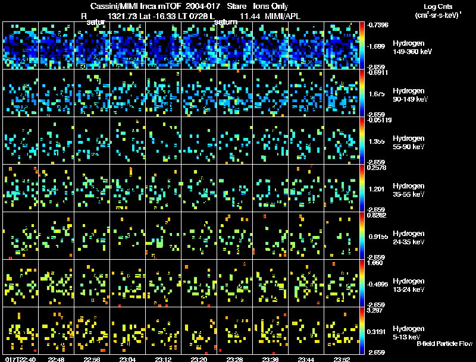Click the 23:36 time label
Screen dimensions: 476x362
tap(271, 359)
